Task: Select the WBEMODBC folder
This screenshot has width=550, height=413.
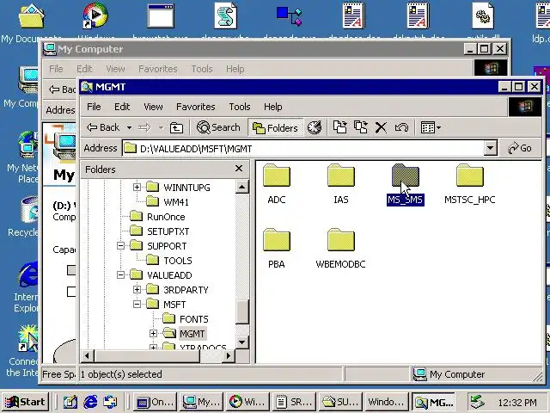Action: coord(340,249)
